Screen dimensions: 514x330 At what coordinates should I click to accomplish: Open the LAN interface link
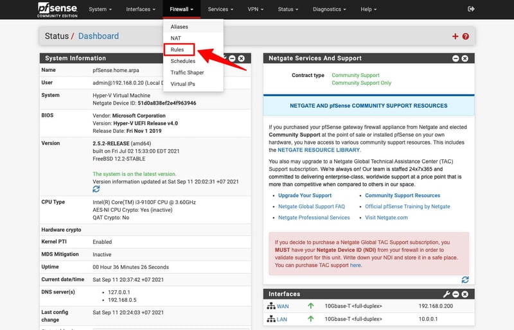281,319
